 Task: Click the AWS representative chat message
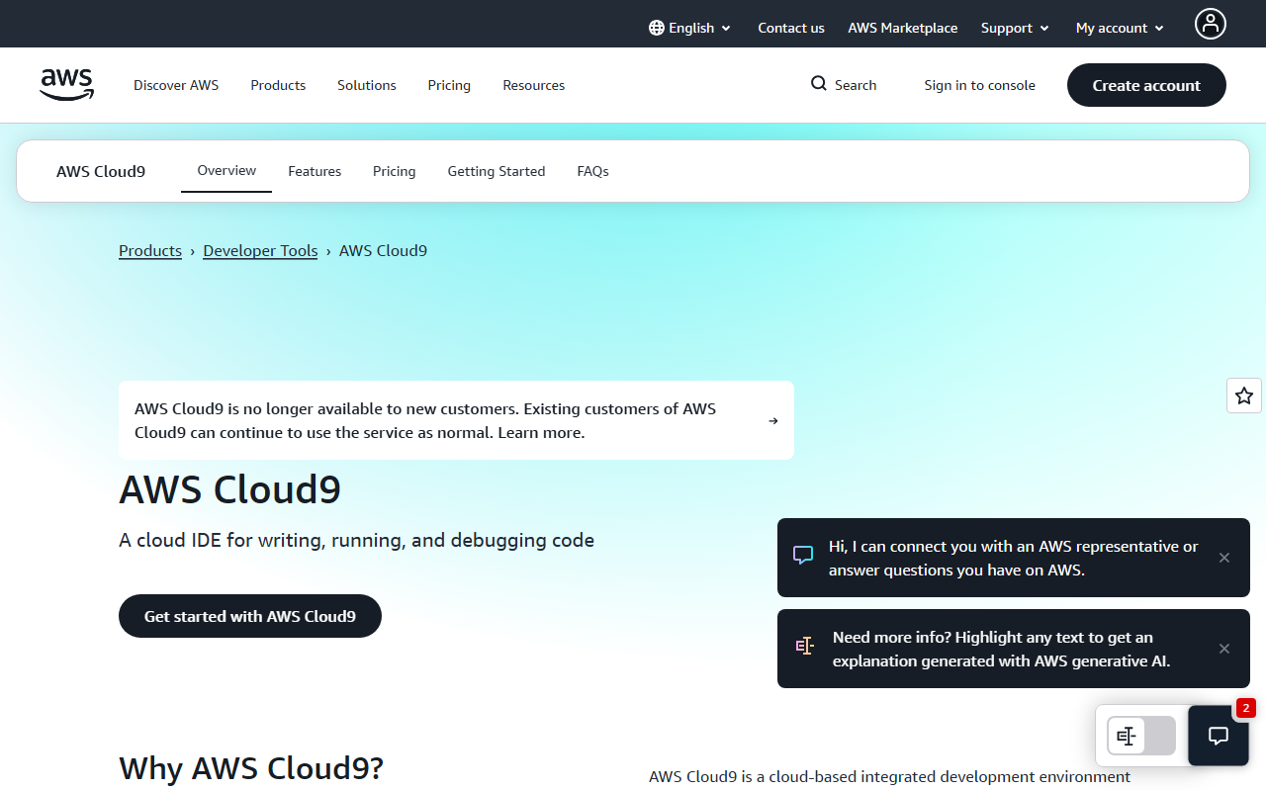[x=1014, y=558]
